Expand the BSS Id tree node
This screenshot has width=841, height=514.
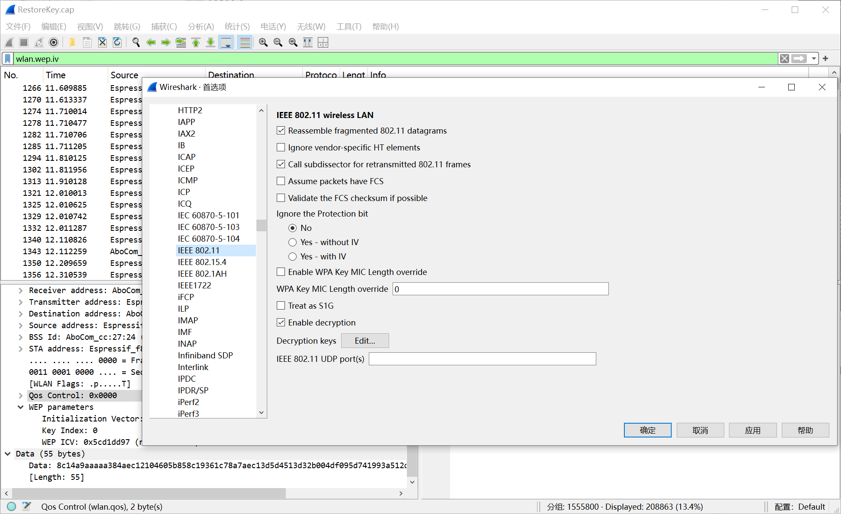tap(20, 337)
